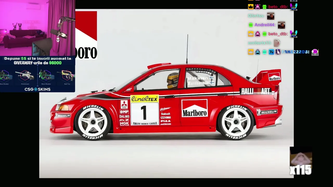This screenshot has width=333, height=187.
Task: Click the pink-lit webcam feed
Action: pyautogui.click(x=37, y=28)
